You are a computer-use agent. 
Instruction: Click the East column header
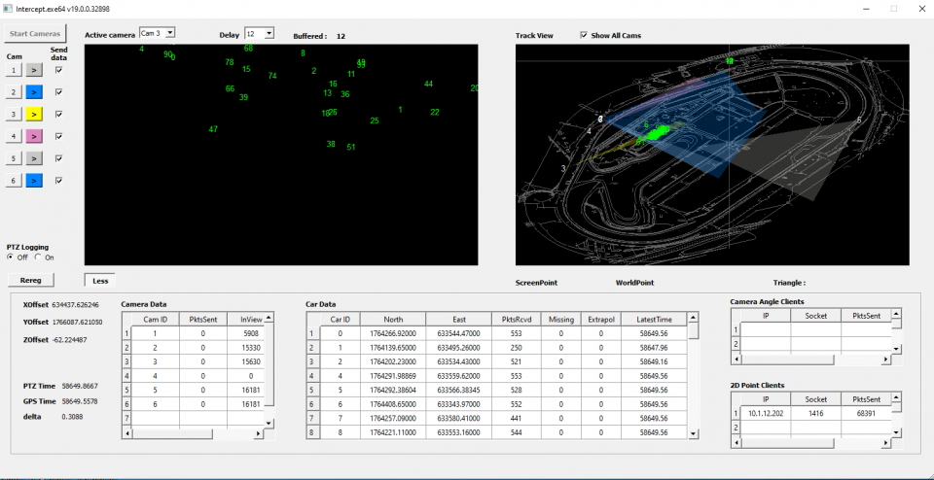458,320
